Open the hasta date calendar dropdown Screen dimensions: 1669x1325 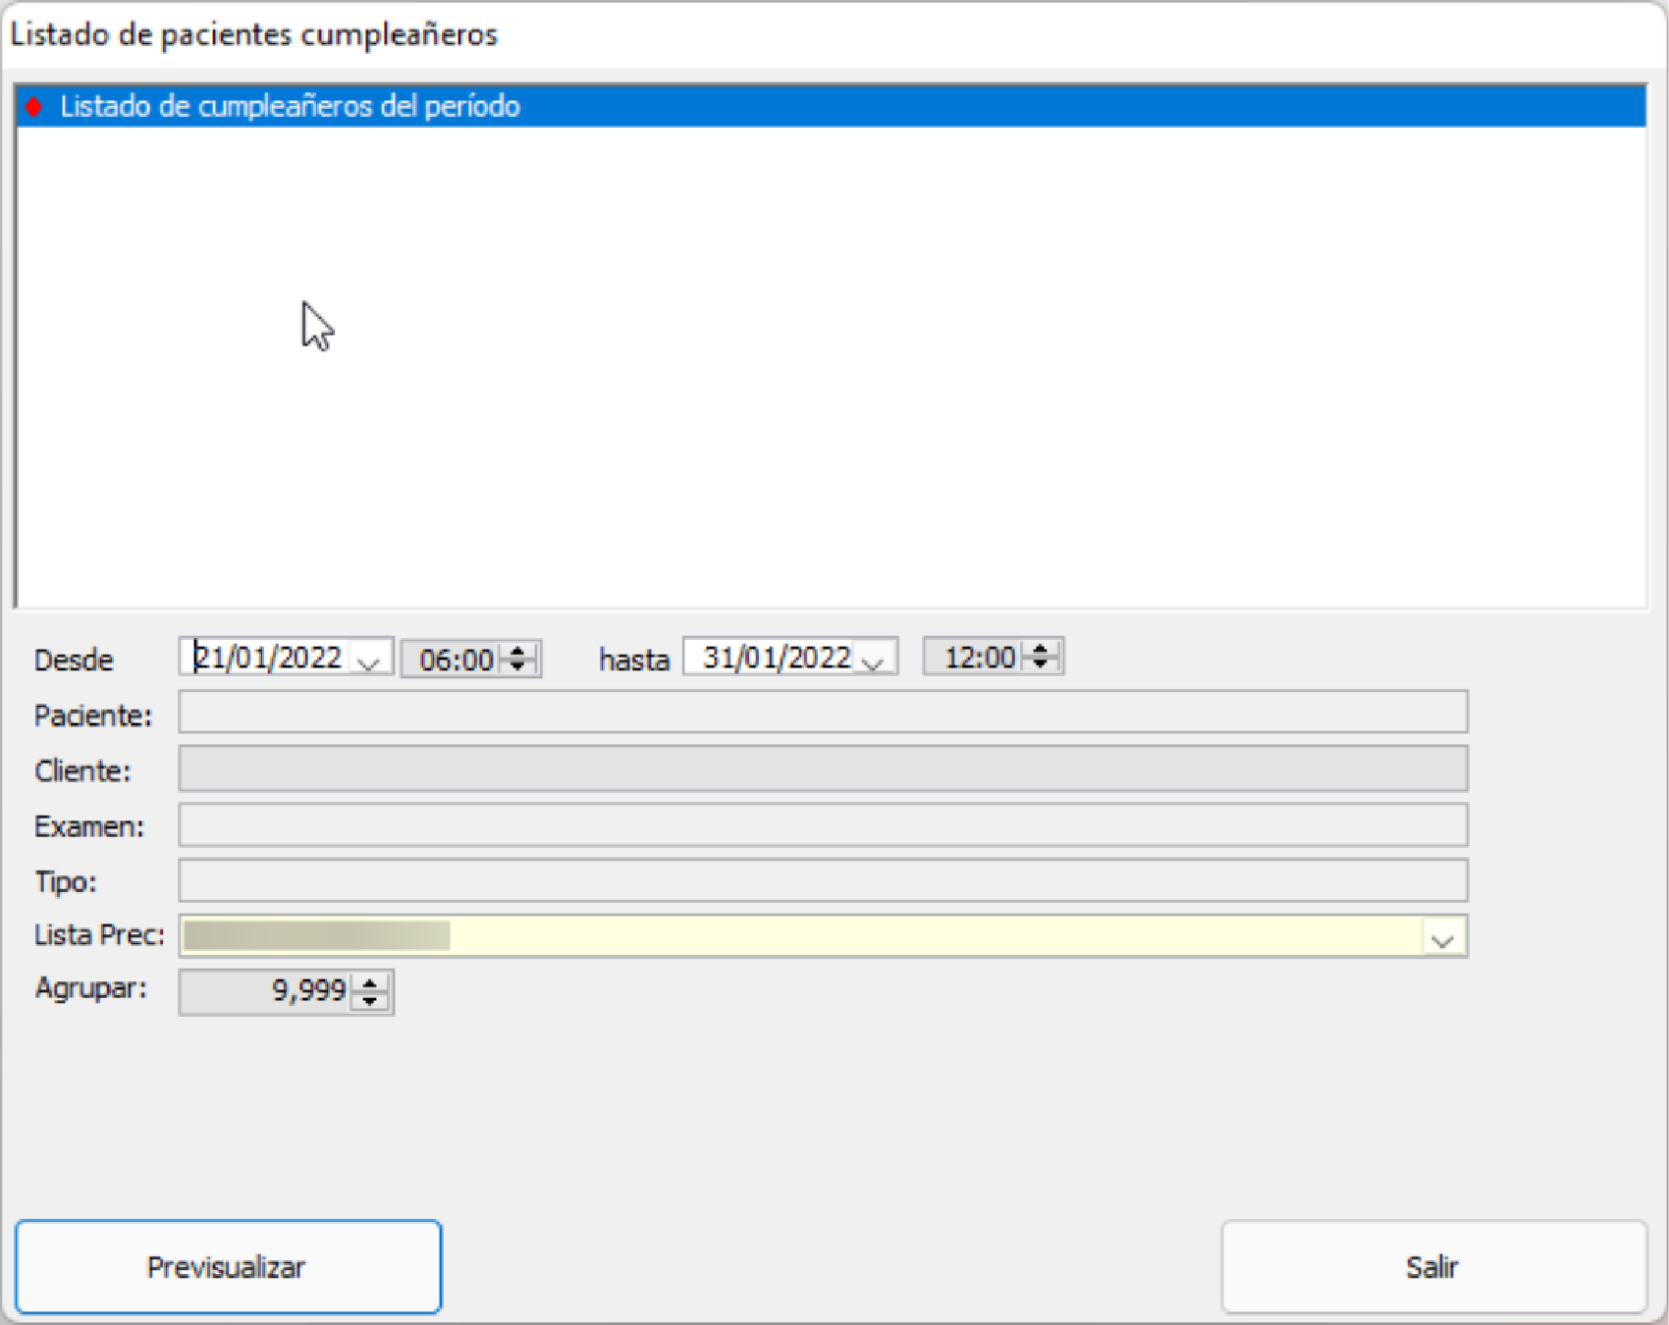coord(873,661)
